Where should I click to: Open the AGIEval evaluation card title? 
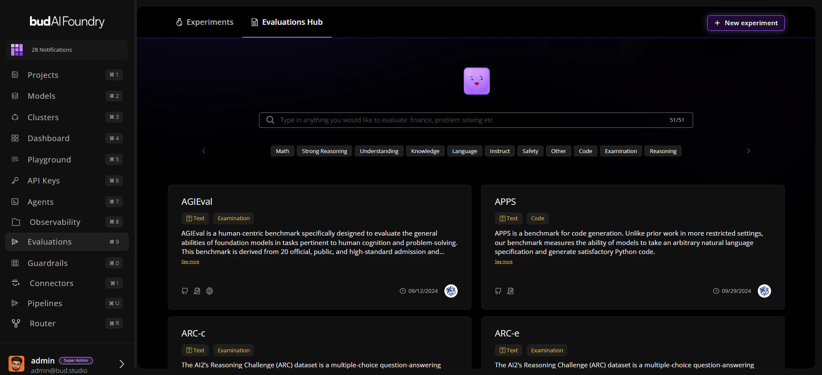pos(197,201)
